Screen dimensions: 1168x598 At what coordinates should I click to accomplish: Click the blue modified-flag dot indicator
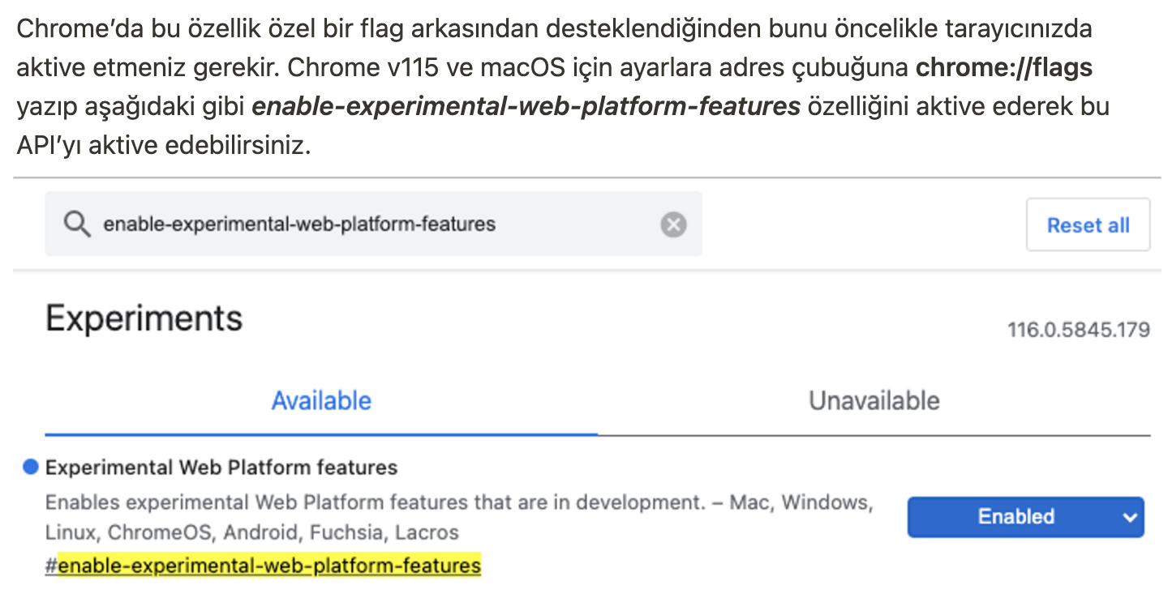click(31, 467)
